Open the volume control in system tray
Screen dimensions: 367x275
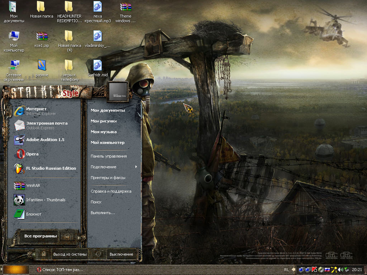click(340, 270)
